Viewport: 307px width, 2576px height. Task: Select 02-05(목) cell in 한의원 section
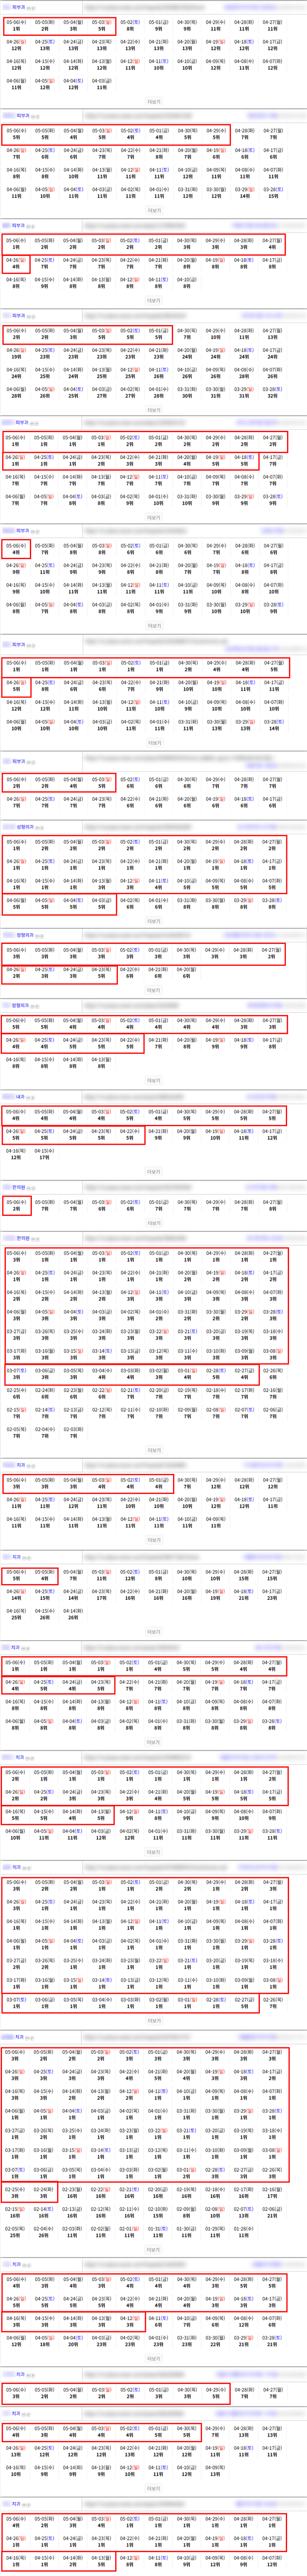pos(16,1432)
